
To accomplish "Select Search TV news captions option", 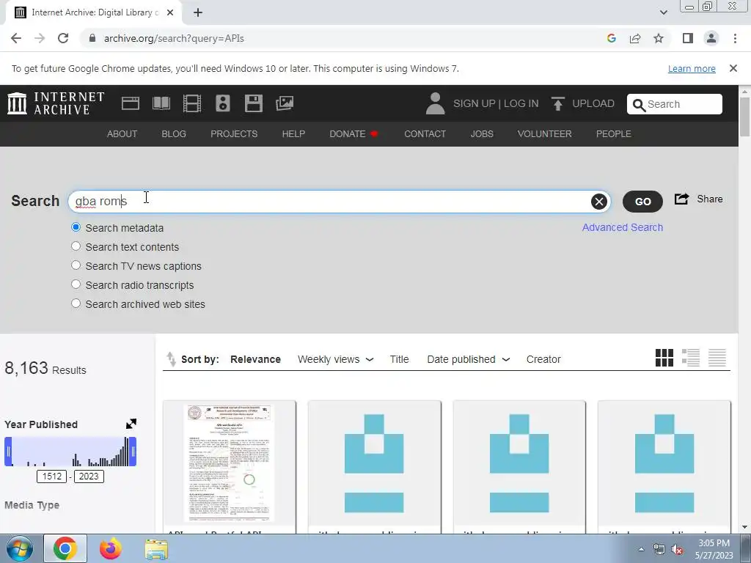I will coord(76,265).
